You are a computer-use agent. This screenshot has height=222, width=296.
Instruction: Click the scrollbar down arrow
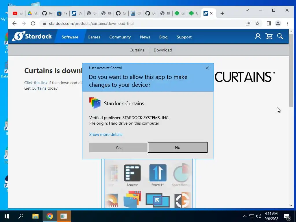[x=291, y=206]
